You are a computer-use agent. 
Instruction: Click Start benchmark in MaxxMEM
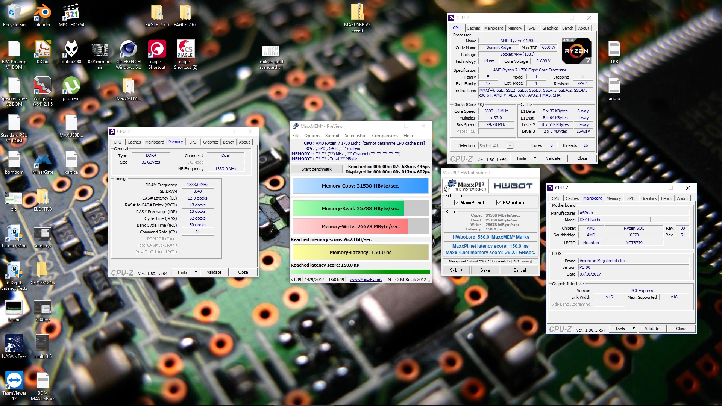tap(317, 169)
